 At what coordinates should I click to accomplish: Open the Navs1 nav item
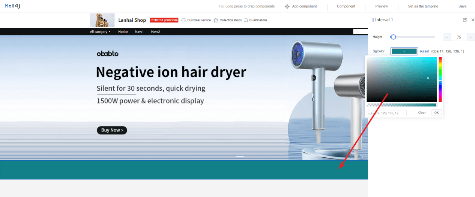click(140, 32)
